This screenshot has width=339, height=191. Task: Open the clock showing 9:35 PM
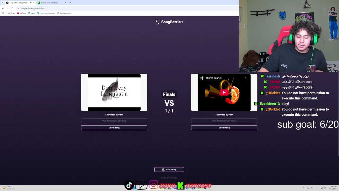332,188
